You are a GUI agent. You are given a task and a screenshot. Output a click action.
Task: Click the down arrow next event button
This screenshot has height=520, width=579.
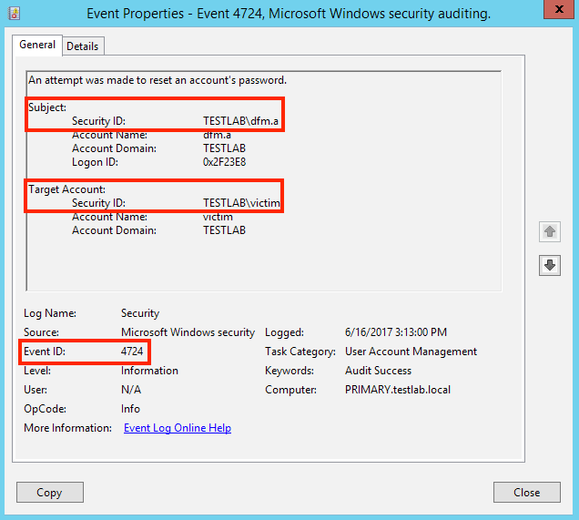(550, 265)
